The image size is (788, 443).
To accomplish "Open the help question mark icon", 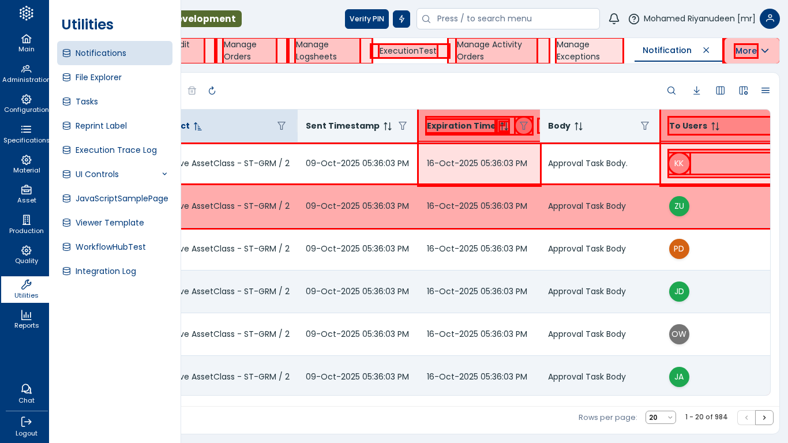I will point(633,19).
